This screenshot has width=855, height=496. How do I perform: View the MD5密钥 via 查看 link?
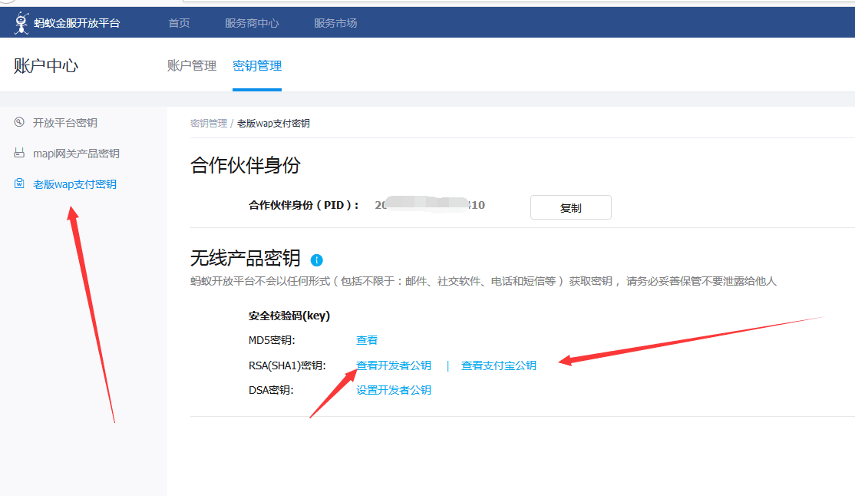(367, 340)
